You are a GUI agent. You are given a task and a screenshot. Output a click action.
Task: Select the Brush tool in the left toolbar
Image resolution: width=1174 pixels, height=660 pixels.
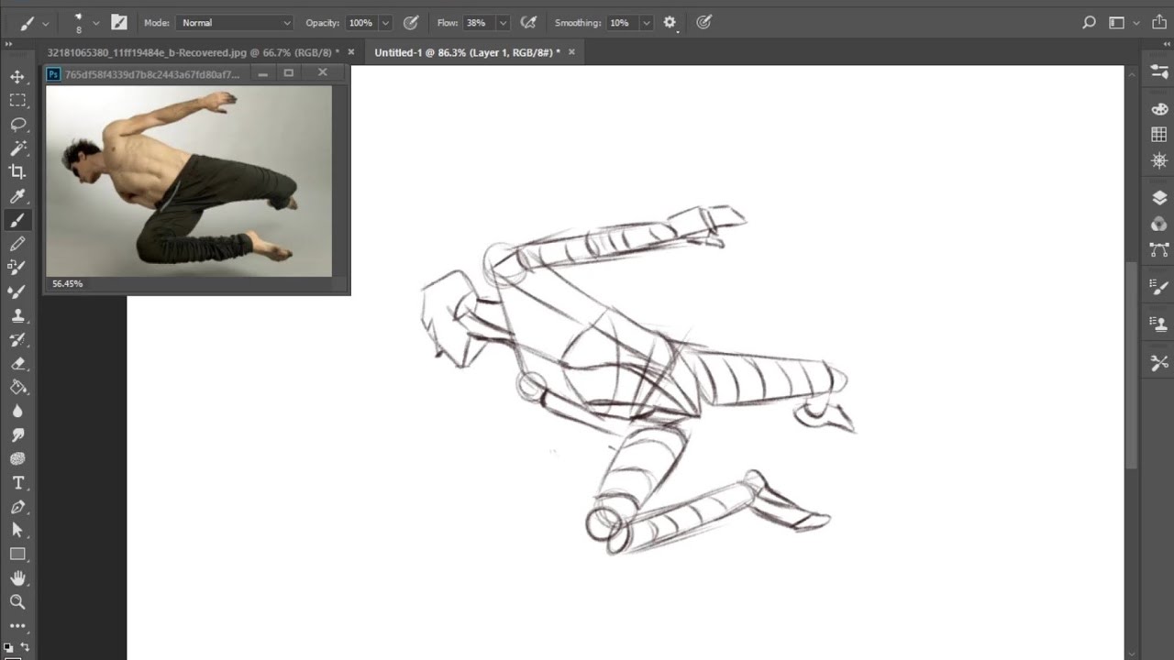tap(17, 220)
